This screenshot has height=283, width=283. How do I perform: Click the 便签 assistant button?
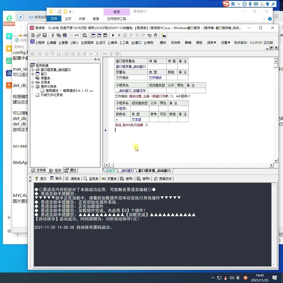click(x=199, y=43)
